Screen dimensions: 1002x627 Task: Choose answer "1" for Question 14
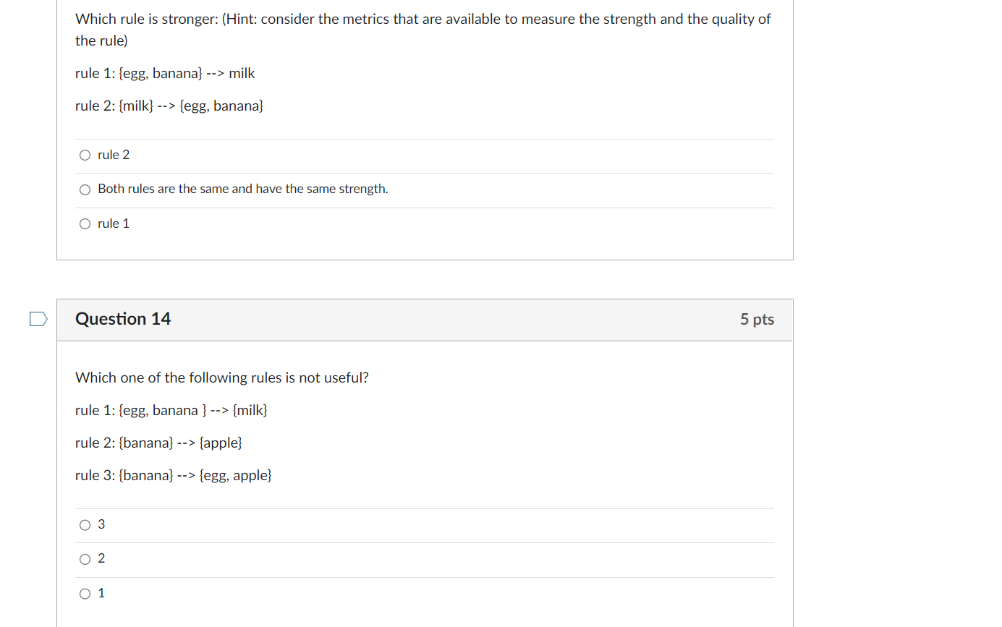[x=85, y=593]
